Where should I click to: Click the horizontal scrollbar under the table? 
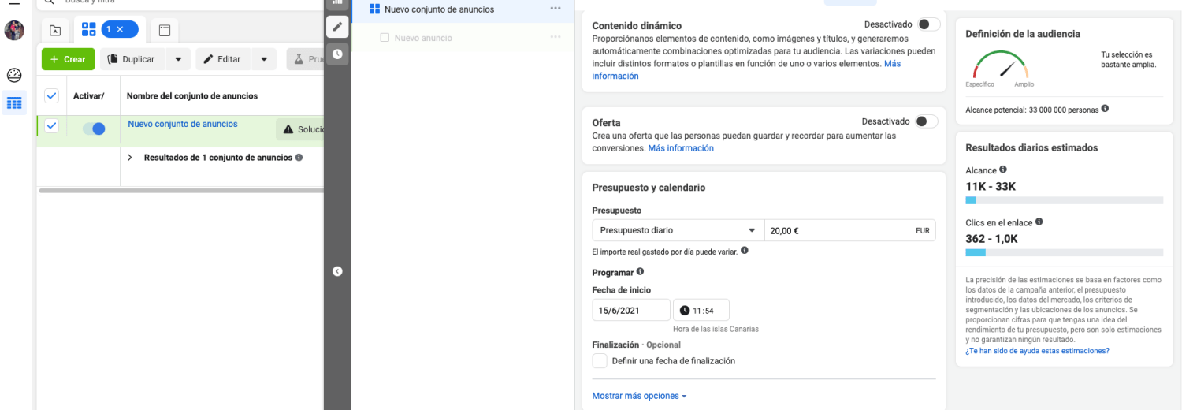coord(181,190)
